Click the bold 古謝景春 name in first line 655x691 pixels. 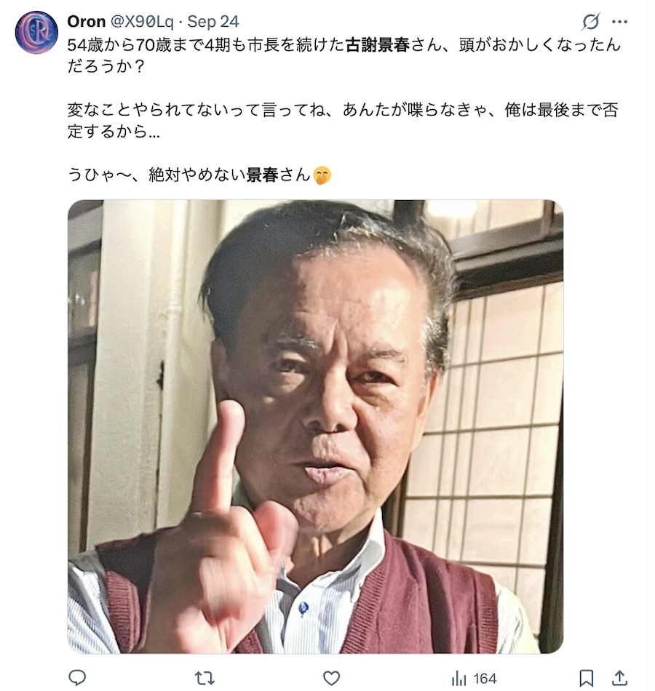pyautogui.click(x=378, y=44)
